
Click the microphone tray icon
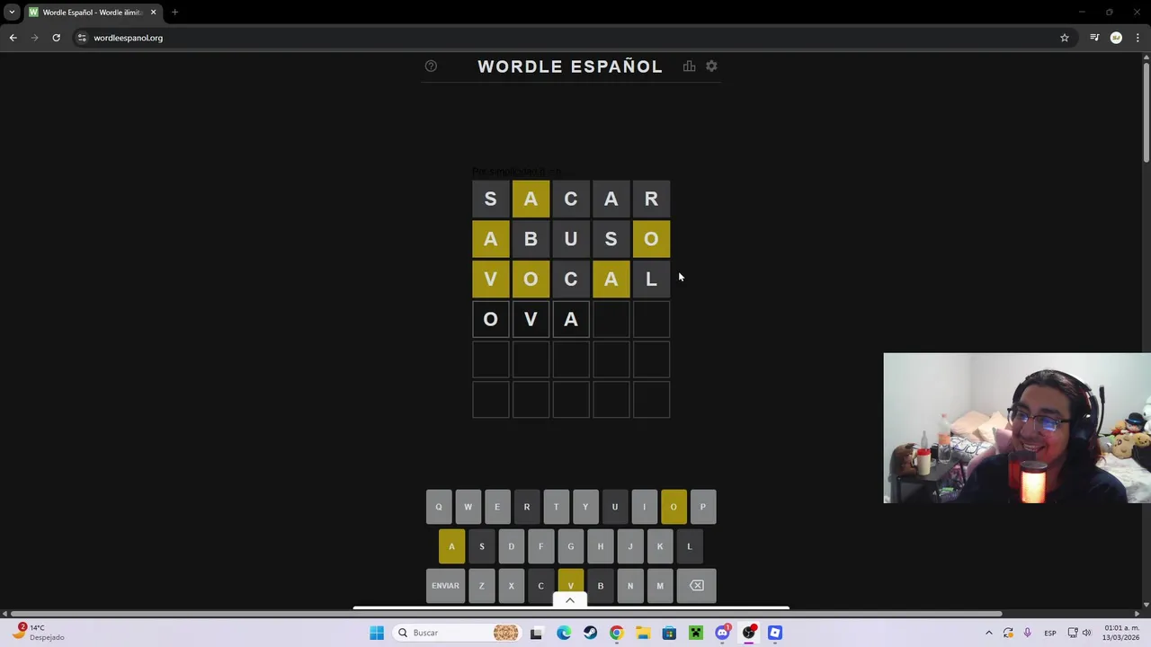coord(1027,633)
